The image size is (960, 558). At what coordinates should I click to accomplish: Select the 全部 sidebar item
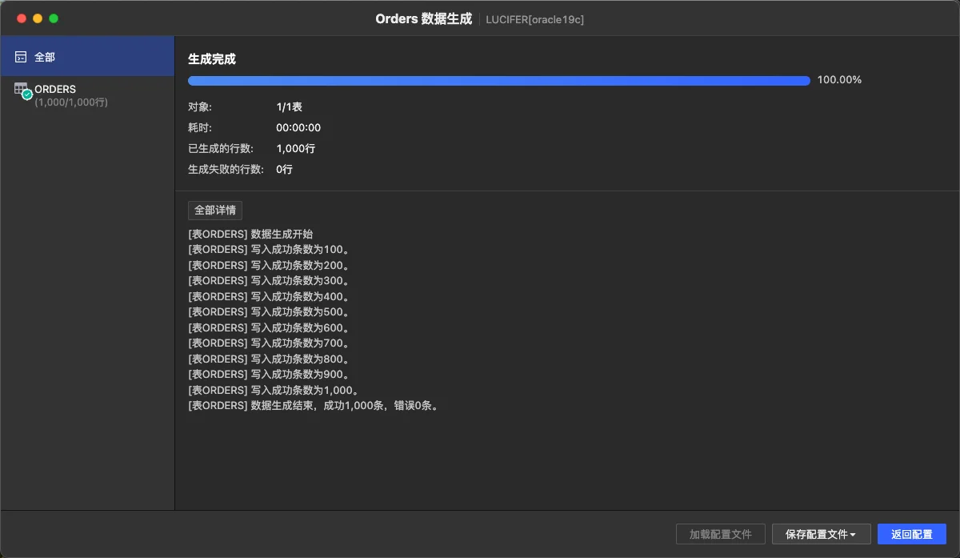tap(87, 57)
